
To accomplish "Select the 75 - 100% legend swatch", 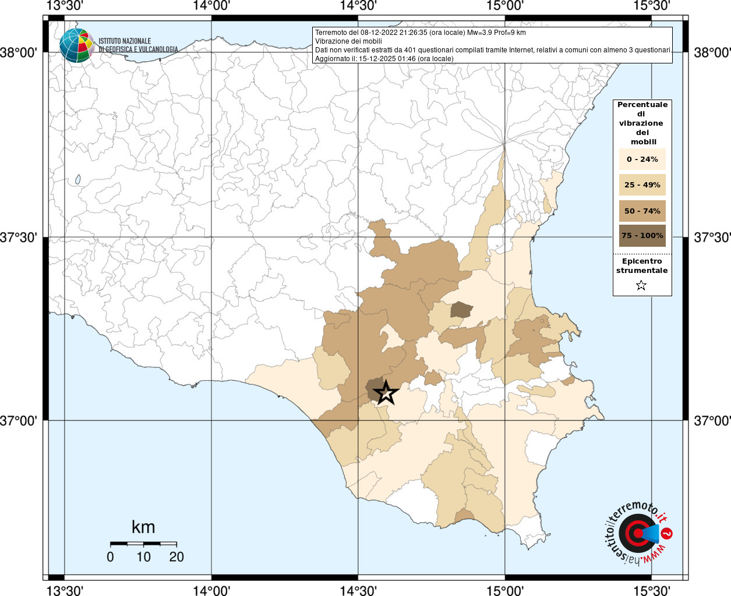I will [x=642, y=236].
